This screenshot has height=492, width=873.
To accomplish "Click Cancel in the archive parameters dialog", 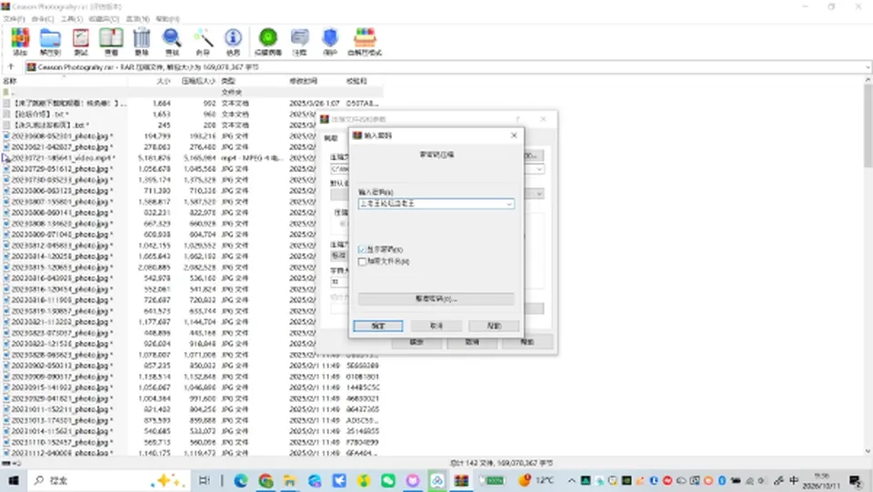I will pyautogui.click(x=472, y=342).
